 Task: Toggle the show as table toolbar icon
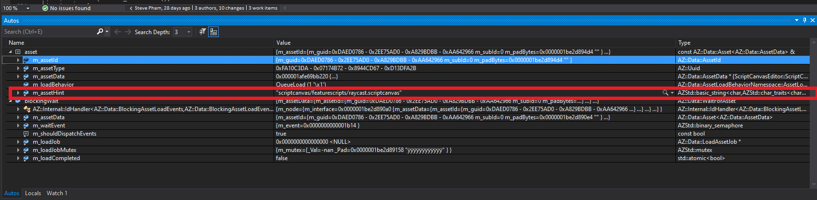point(213,32)
